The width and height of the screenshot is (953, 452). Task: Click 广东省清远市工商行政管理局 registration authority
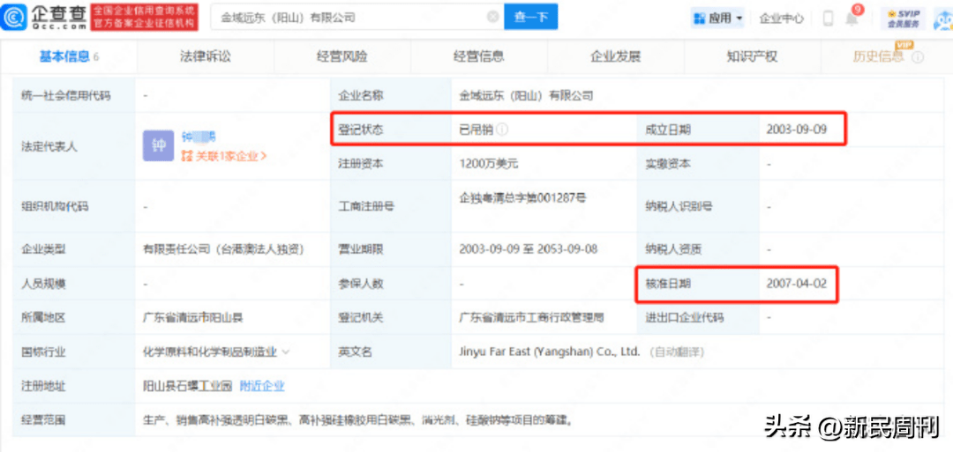coord(531,317)
